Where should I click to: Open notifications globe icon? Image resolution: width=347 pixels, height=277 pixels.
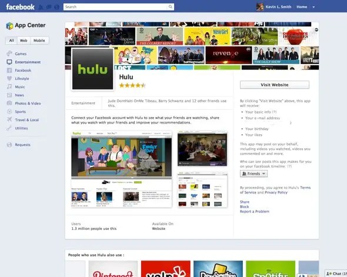pyautogui.click(x=57, y=7)
